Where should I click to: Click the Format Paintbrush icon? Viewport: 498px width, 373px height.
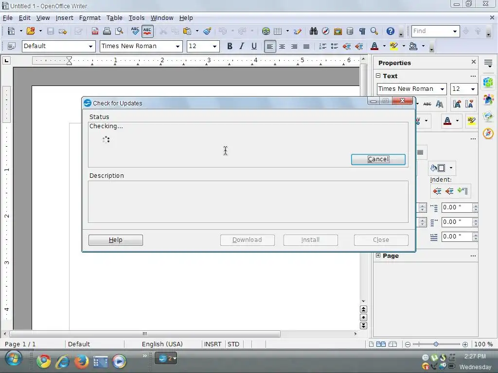[207, 31]
